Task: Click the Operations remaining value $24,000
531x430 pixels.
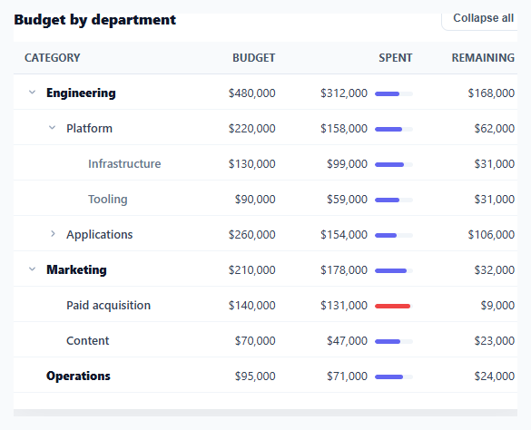Action: click(495, 376)
